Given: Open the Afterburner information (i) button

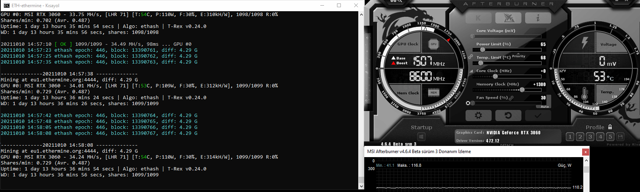Looking at the screenshot, I should (x=538, y=18).
